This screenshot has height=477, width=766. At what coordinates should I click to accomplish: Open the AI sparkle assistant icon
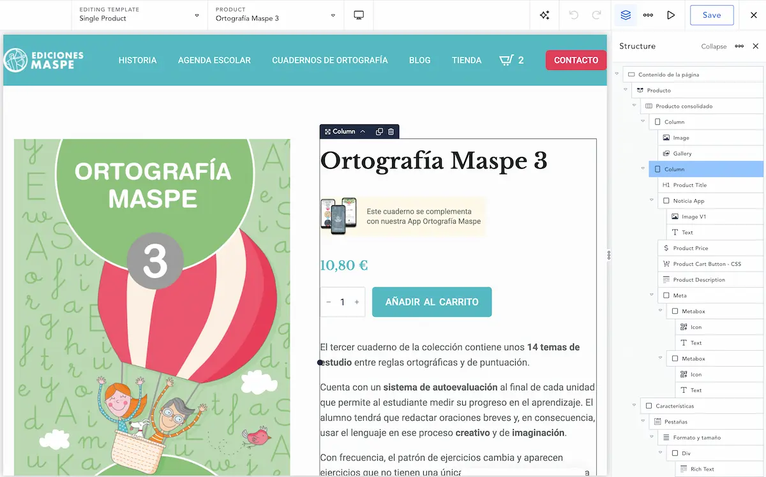point(544,15)
